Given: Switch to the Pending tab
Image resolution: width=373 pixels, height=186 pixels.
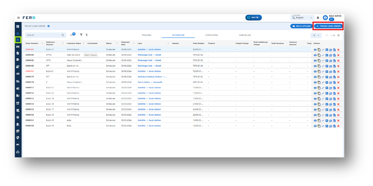Looking at the screenshot, I should [x=147, y=35].
